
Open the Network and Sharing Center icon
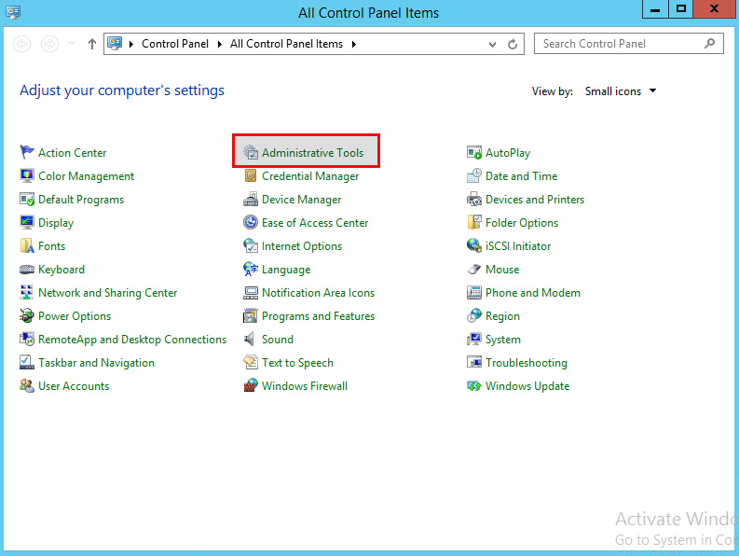[27, 292]
